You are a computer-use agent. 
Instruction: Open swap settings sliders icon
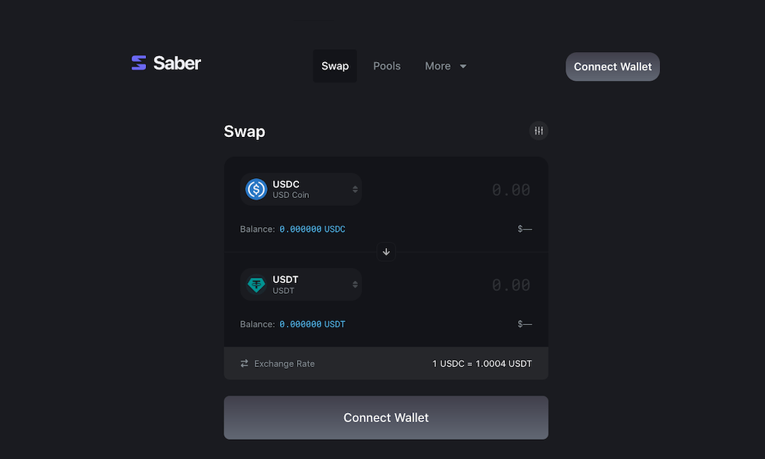[539, 131]
